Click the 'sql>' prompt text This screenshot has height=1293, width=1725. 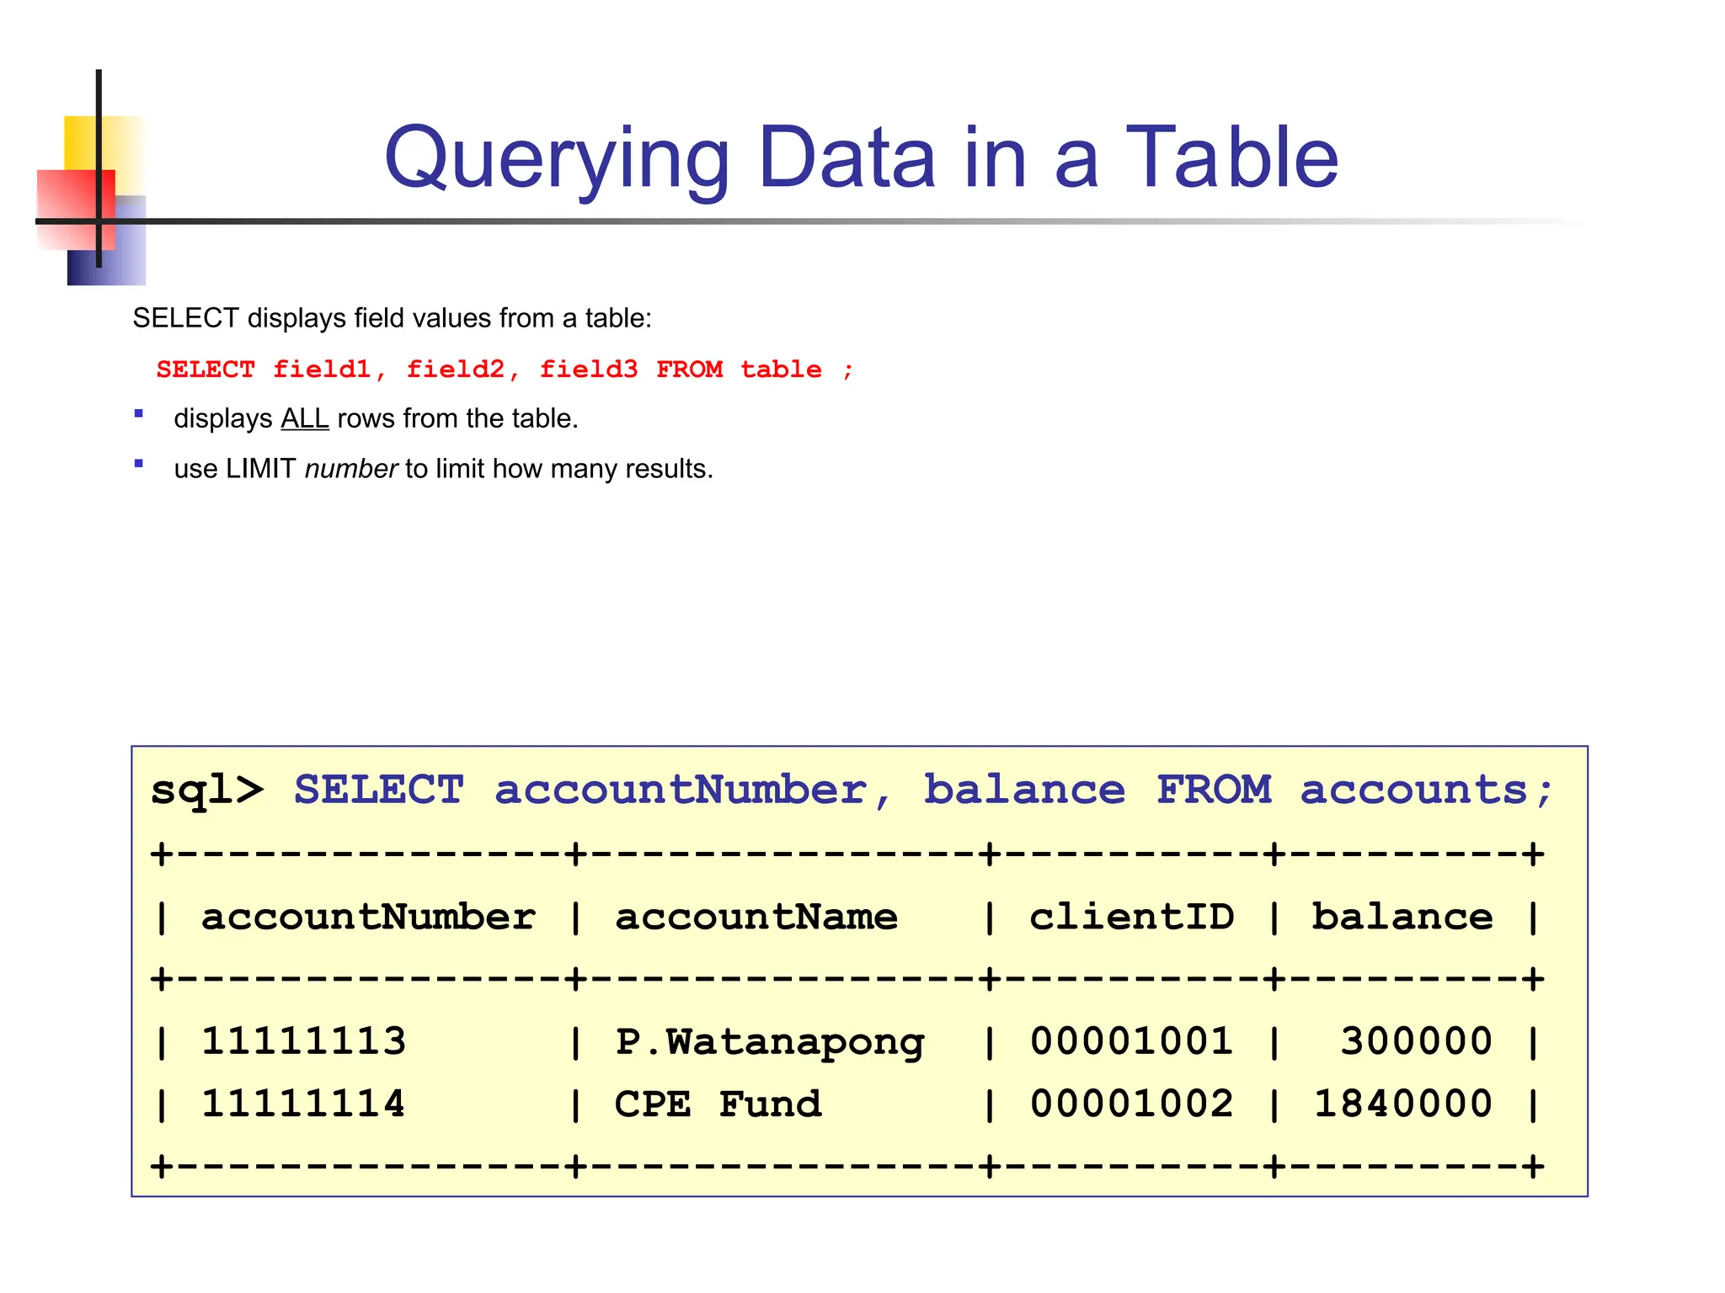207,790
